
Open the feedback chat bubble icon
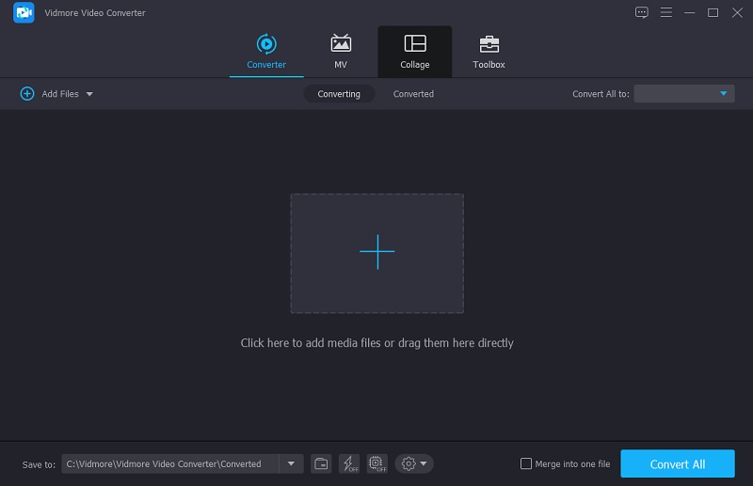point(642,12)
